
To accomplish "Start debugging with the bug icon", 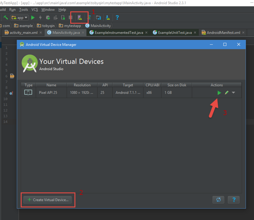I will [x=48, y=17].
